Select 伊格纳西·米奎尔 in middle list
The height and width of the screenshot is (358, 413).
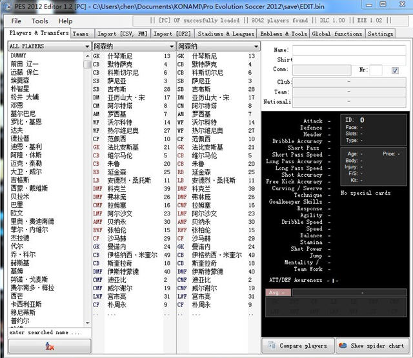[x=134, y=255]
